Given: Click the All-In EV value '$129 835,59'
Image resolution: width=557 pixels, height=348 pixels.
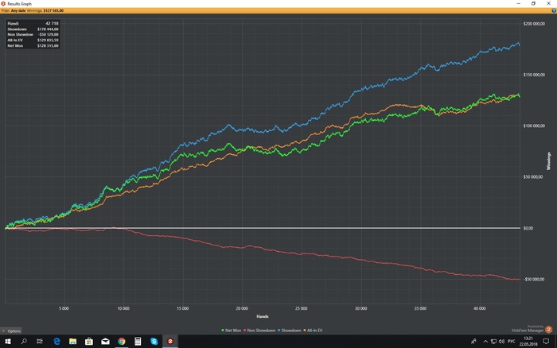Looking at the screenshot, I should [48, 40].
